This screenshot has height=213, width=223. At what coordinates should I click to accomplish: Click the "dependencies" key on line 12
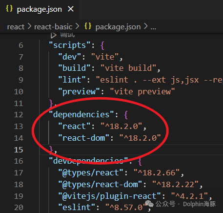point(81,115)
